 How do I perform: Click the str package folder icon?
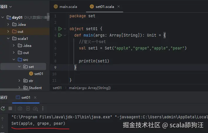pyautogui.click(x=25, y=81)
